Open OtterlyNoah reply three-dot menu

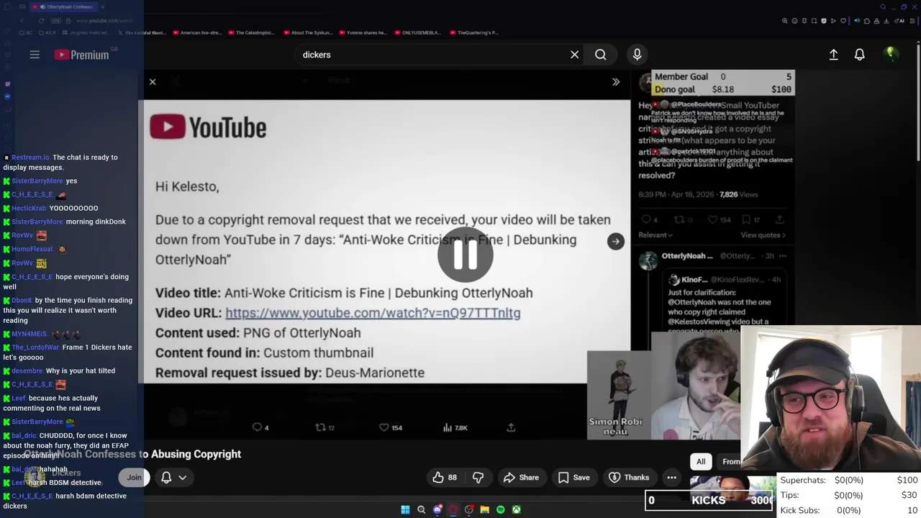[783, 255]
